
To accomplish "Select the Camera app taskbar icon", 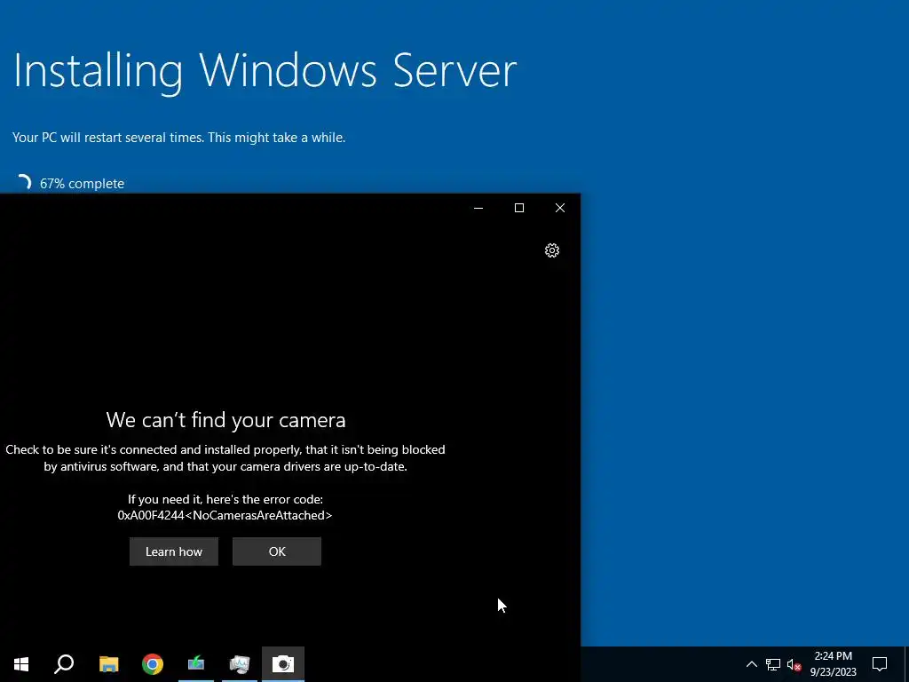I will 283,664.
